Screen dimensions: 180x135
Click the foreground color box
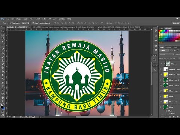point(2,107)
